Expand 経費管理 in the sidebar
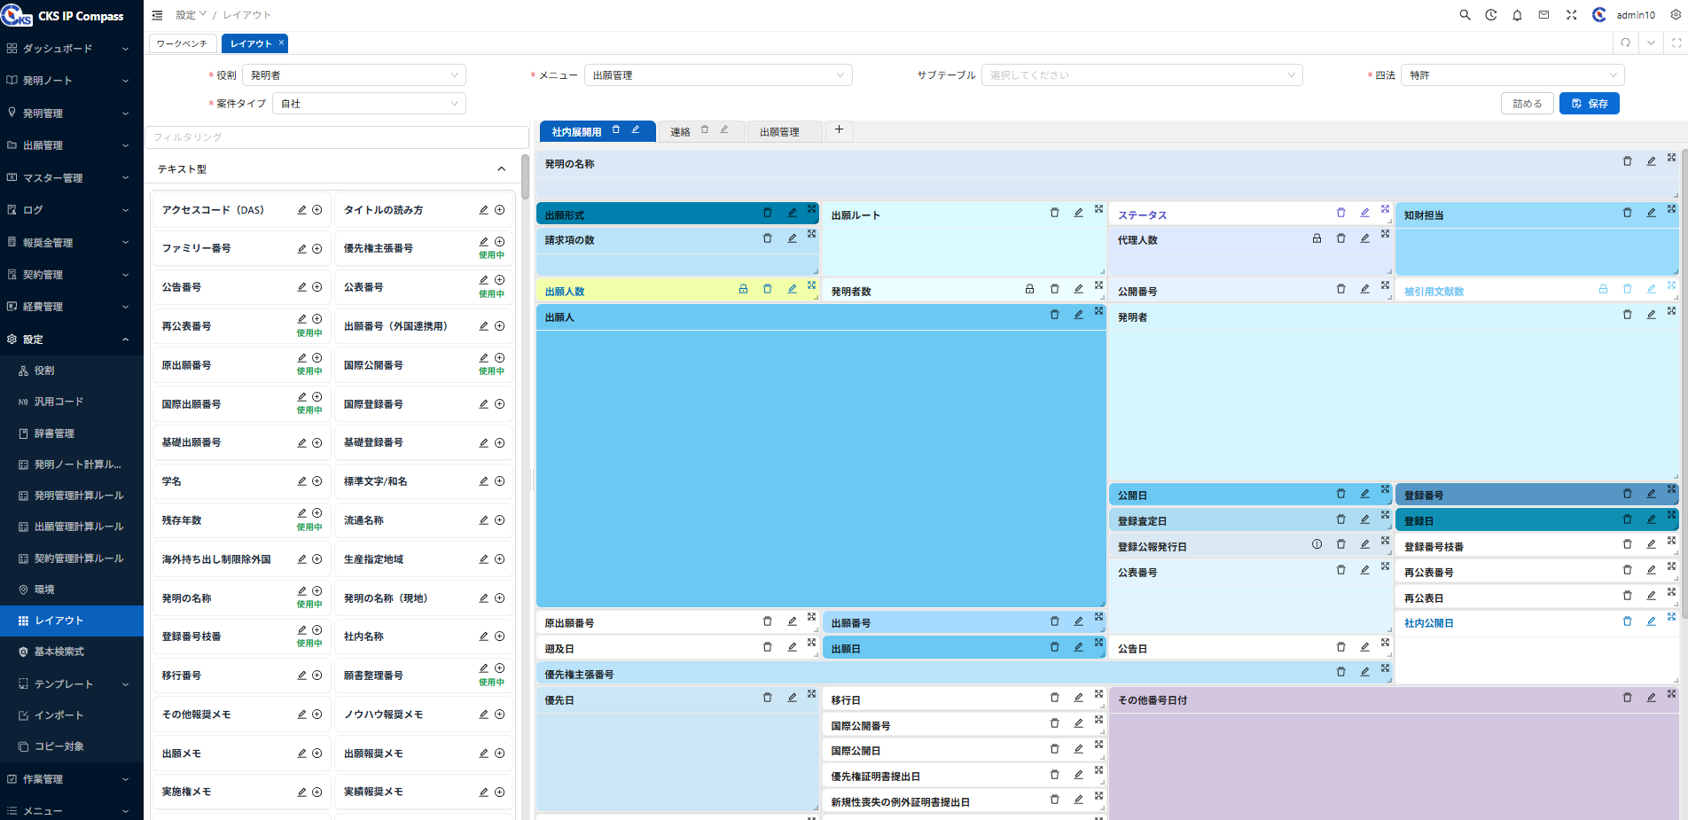Image resolution: width=1688 pixels, height=820 pixels. coord(71,307)
